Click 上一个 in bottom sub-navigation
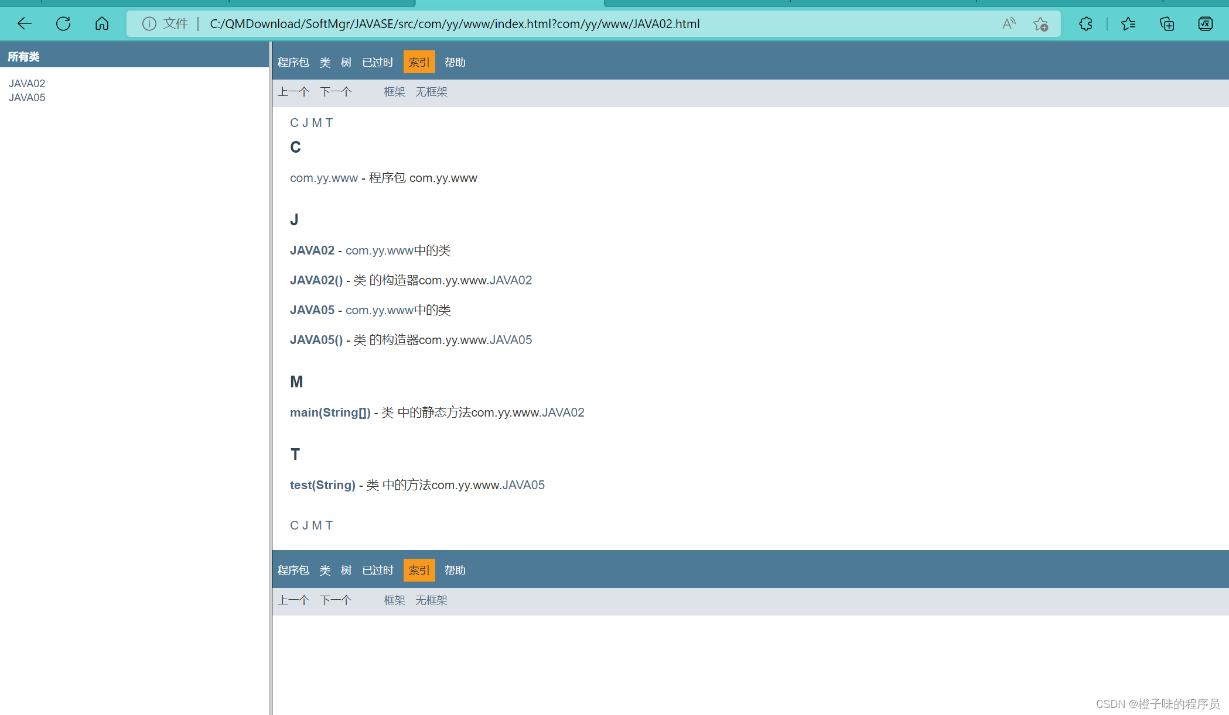The width and height of the screenshot is (1229, 715). pos(293,600)
